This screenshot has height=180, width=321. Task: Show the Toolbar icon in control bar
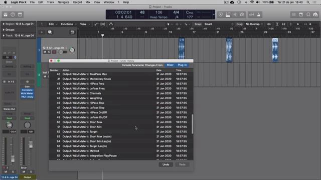click(x=20, y=14)
